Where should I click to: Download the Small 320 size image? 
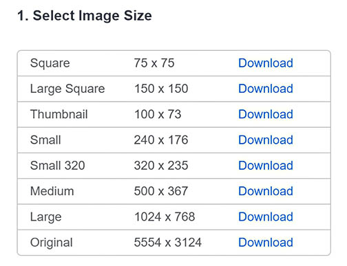coord(266,166)
